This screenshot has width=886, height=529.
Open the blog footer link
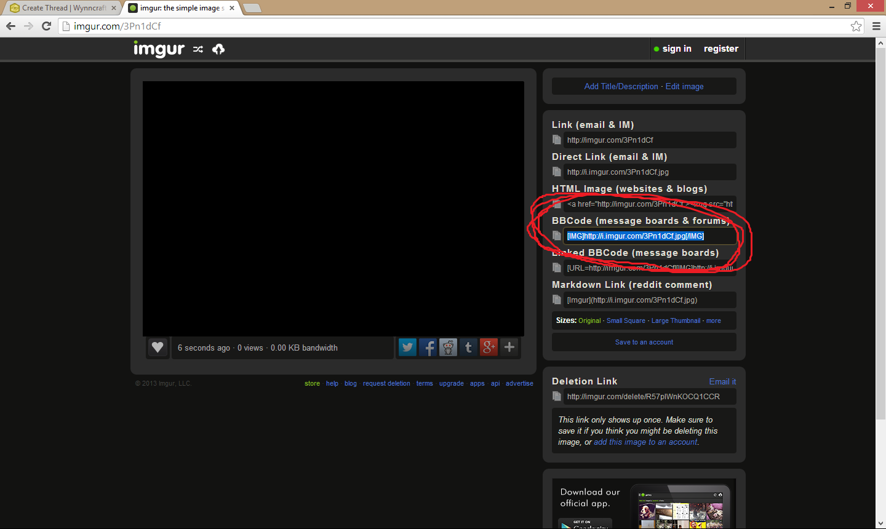click(x=351, y=383)
